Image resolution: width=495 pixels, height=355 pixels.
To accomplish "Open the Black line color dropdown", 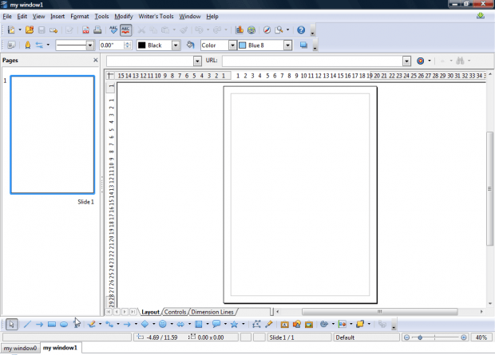I will 176,45.
